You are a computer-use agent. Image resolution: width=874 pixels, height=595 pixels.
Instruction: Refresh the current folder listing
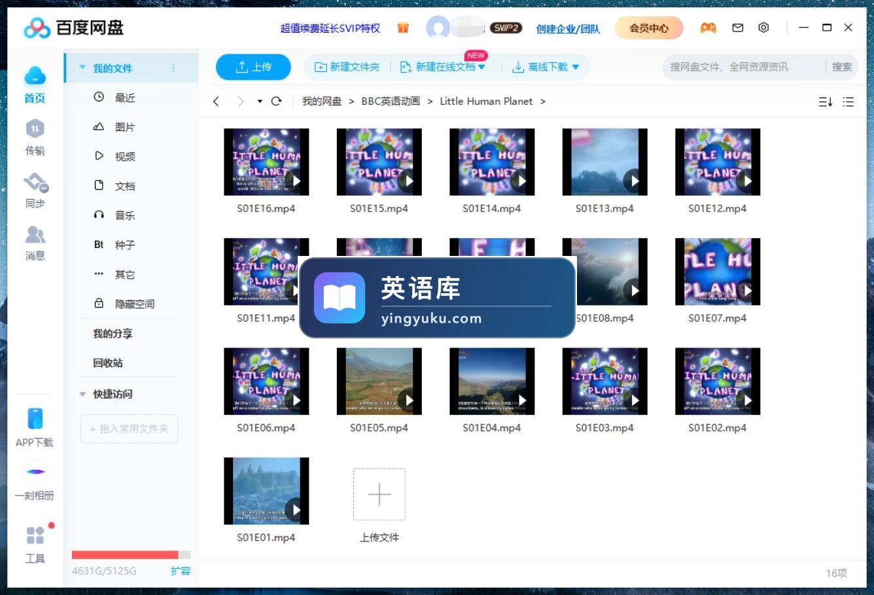[277, 101]
